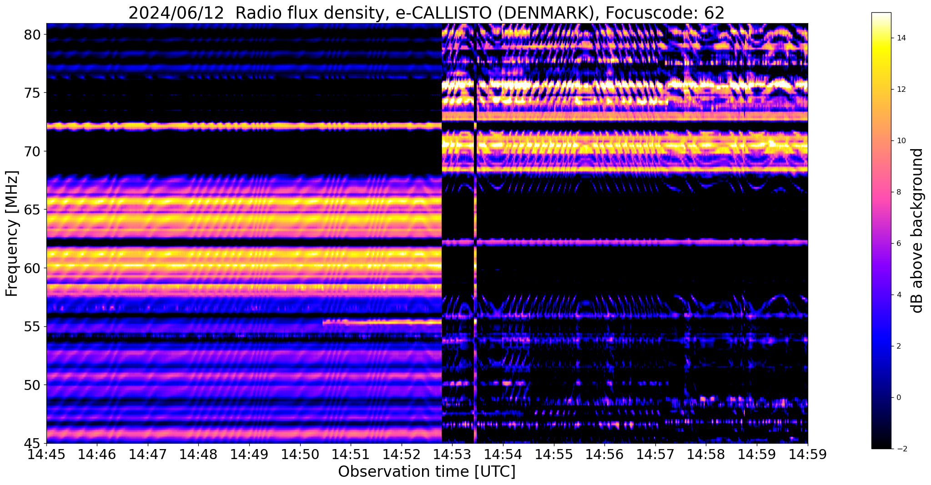931x485 pixels.
Task: Click the vertical spike near 14:53:30 in the spectrogram
Action: (475, 233)
